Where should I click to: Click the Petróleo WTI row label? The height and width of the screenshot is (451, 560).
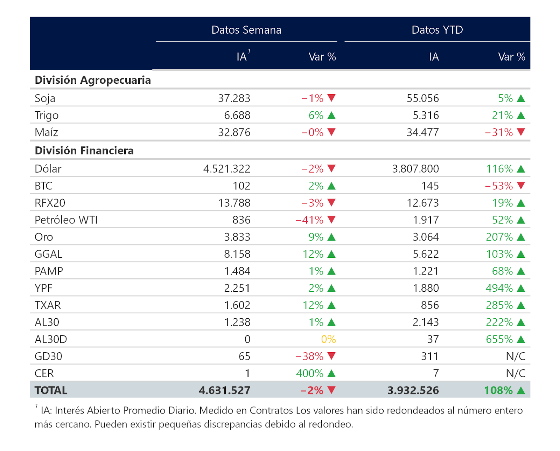(x=66, y=220)
